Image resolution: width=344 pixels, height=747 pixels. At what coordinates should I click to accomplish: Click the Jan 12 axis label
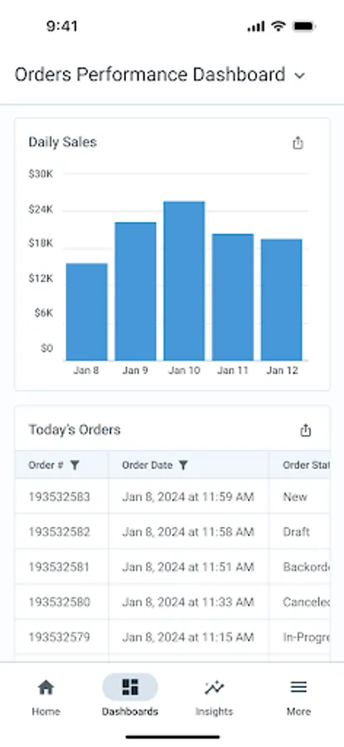pos(282,371)
